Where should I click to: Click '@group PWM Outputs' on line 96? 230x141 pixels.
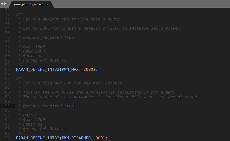coord(45,129)
